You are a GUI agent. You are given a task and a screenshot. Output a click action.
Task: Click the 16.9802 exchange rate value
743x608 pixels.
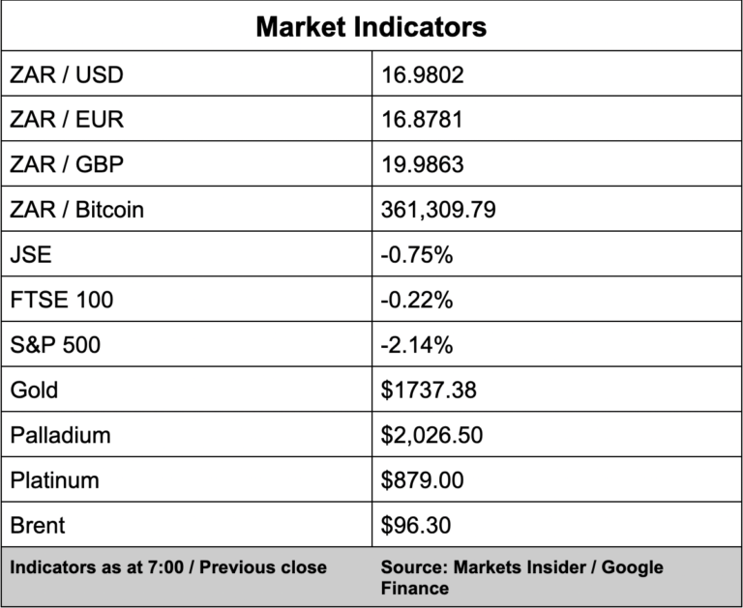pos(423,74)
